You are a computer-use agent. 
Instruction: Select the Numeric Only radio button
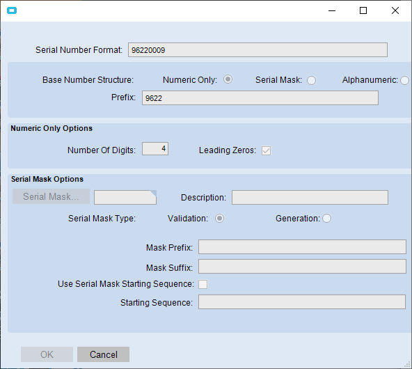pyautogui.click(x=228, y=79)
